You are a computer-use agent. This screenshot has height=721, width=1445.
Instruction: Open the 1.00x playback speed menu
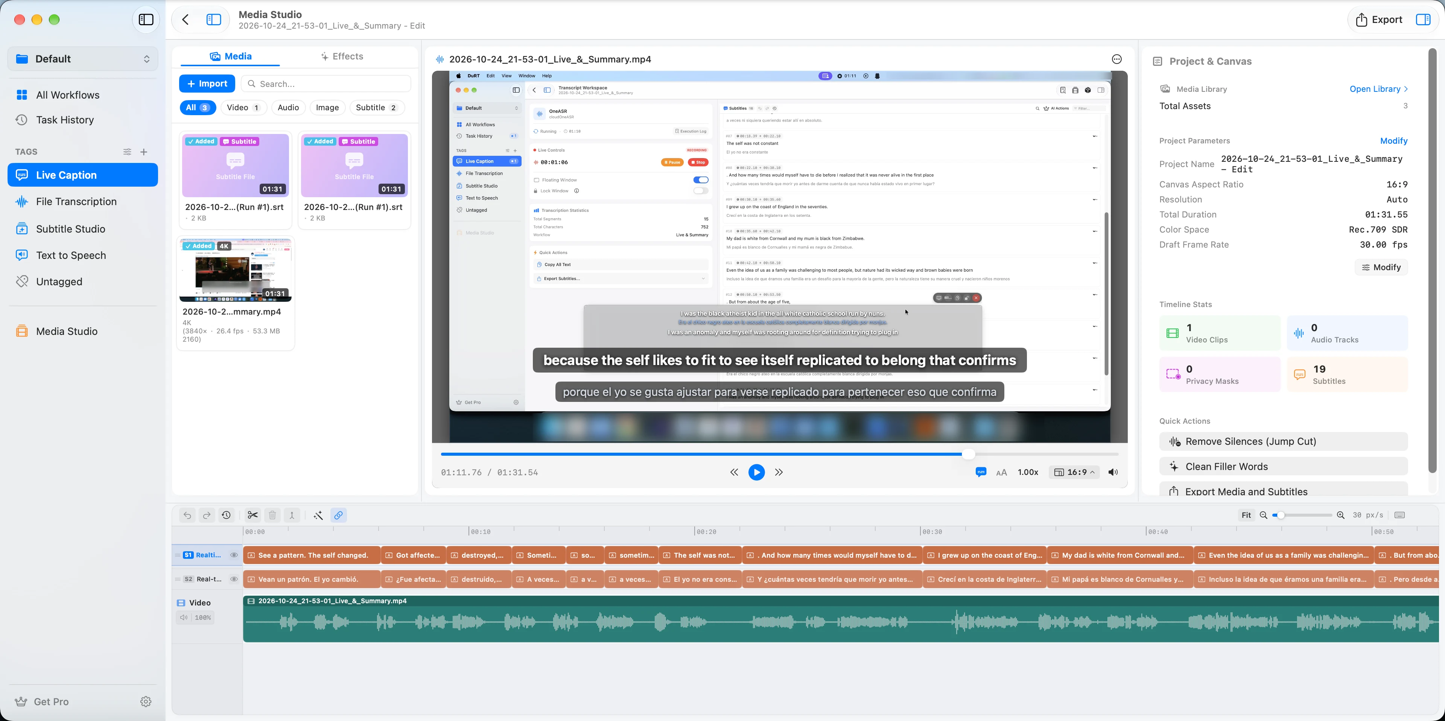[1028, 472]
